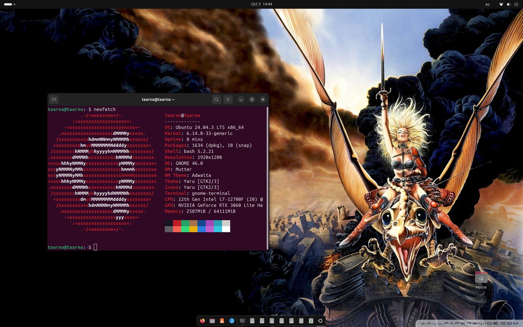Click the volume icon in top bar
Image resolution: width=523 pixels, height=327 pixels.
(509, 4)
